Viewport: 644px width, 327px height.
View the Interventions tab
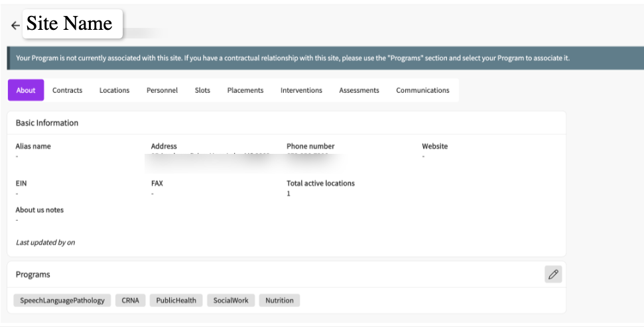click(x=301, y=90)
